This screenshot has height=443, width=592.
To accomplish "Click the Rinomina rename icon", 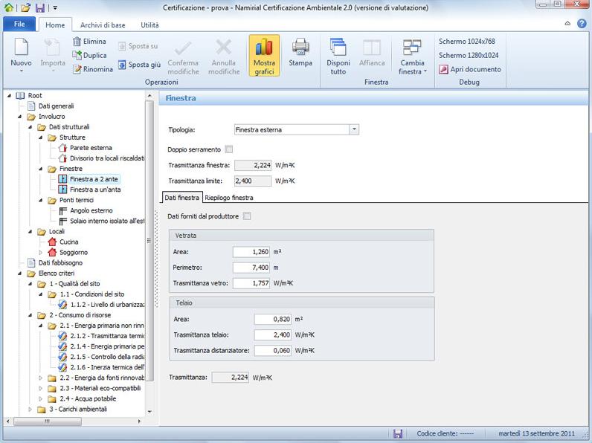I will click(77, 69).
